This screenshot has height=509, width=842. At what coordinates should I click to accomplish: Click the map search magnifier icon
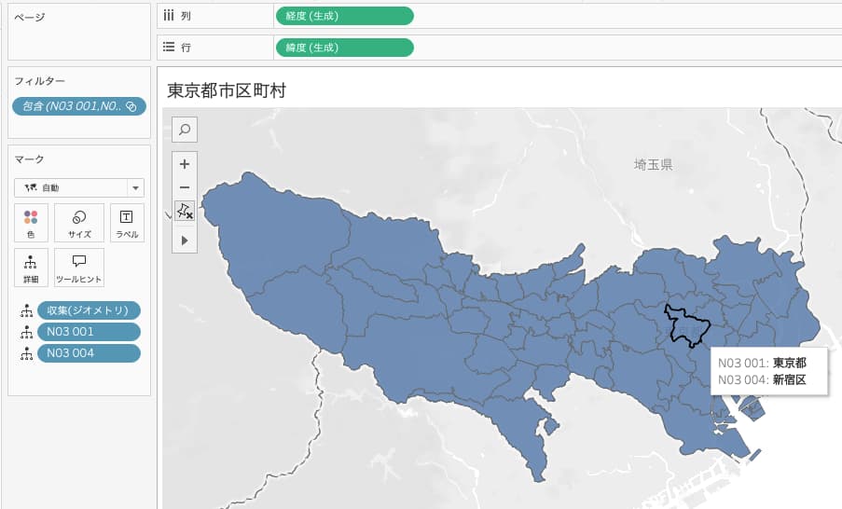pyautogui.click(x=185, y=130)
